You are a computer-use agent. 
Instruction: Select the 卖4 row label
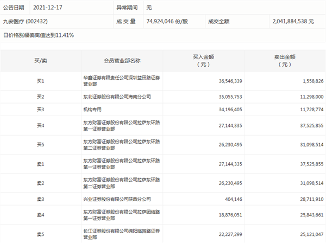41,215
